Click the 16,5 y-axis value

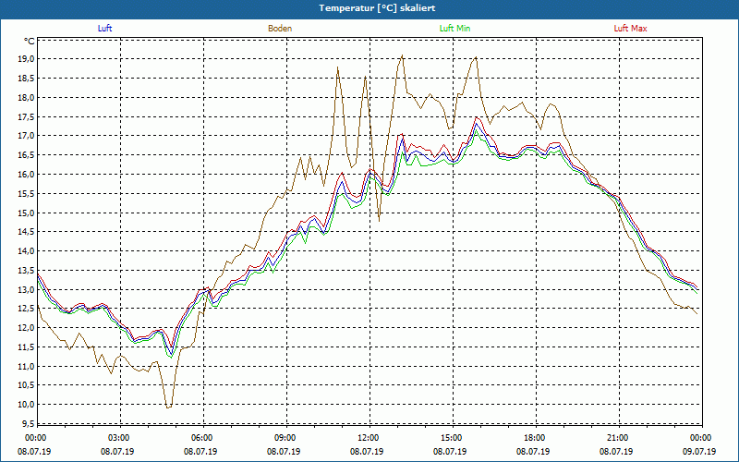[26, 155]
